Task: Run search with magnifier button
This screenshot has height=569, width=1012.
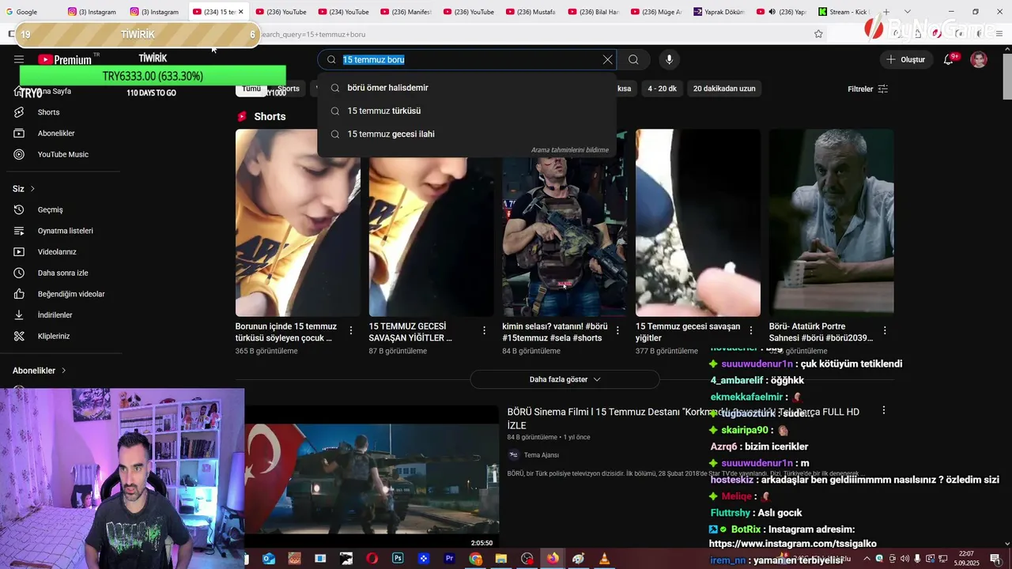Action: pos(633,59)
